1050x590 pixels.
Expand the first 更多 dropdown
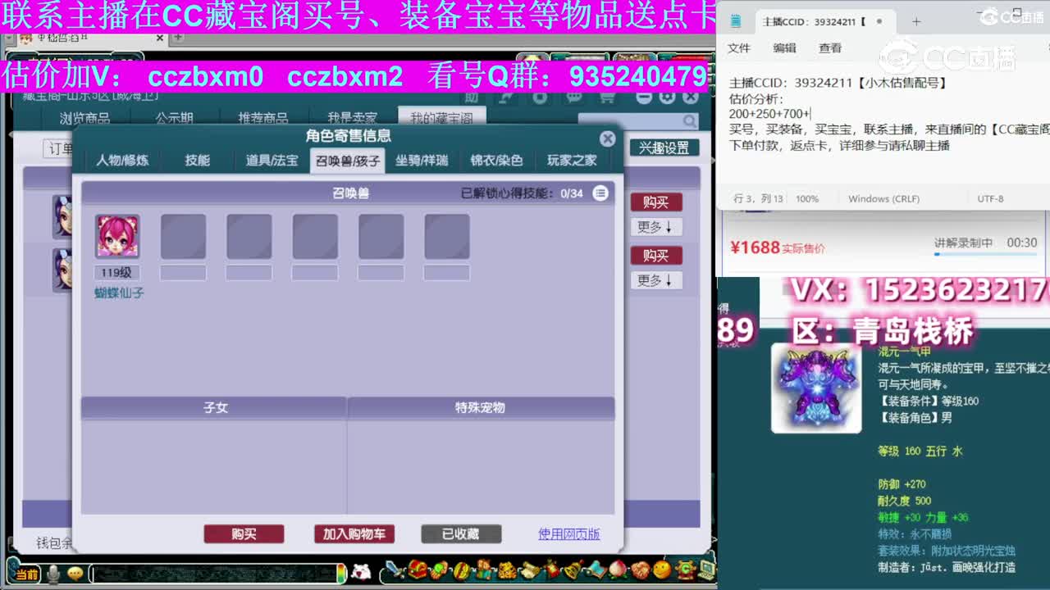point(656,227)
